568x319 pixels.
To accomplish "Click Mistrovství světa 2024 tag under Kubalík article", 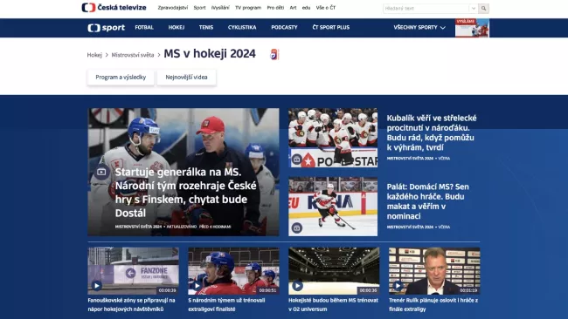I will 410,159.
